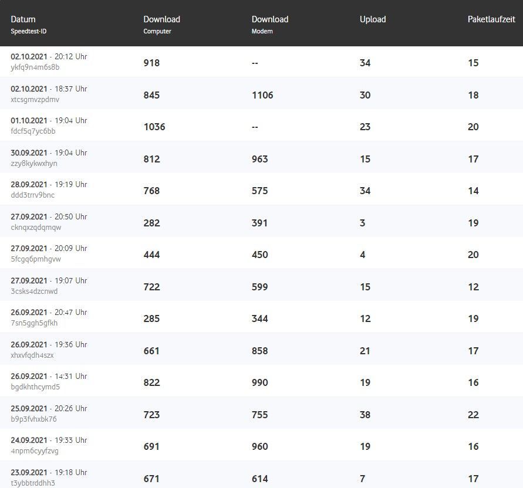This screenshot has height=488, width=523.
Task: Click modem download value 450
Action: pos(260,255)
